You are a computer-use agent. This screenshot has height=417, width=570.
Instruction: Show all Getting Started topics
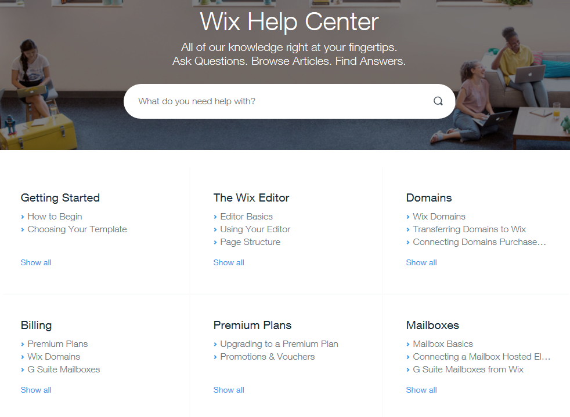pyautogui.click(x=36, y=262)
